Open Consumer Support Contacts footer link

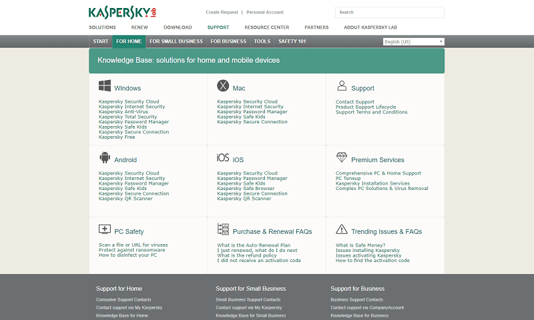coord(123,299)
